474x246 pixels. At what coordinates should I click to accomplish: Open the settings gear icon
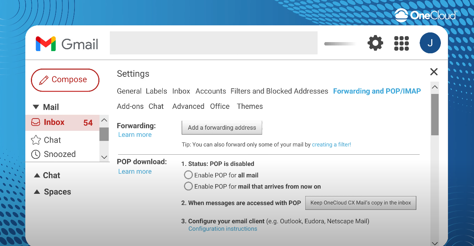pyautogui.click(x=375, y=43)
